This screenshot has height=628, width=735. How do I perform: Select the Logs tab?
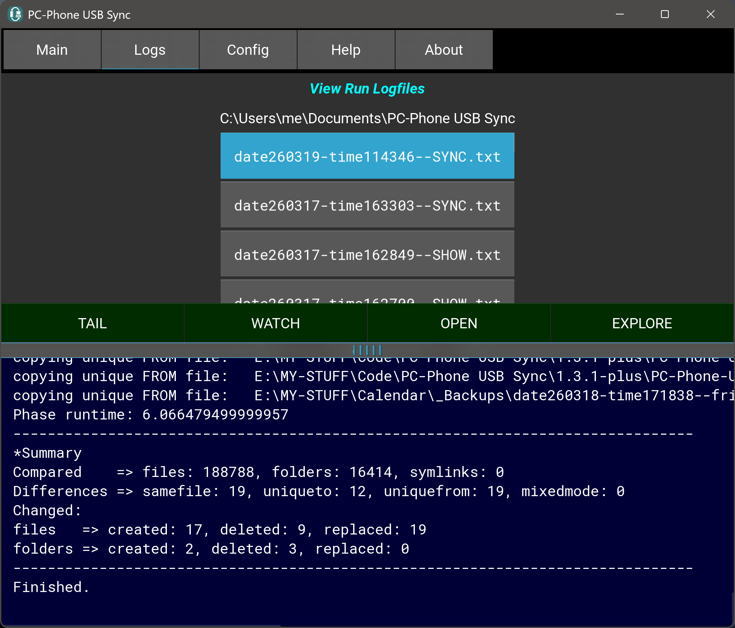pos(150,50)
